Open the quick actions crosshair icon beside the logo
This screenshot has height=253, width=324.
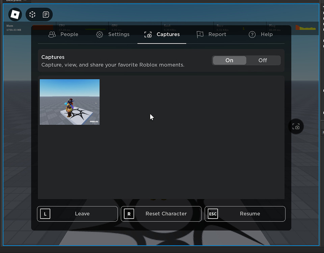coord(32,15)
